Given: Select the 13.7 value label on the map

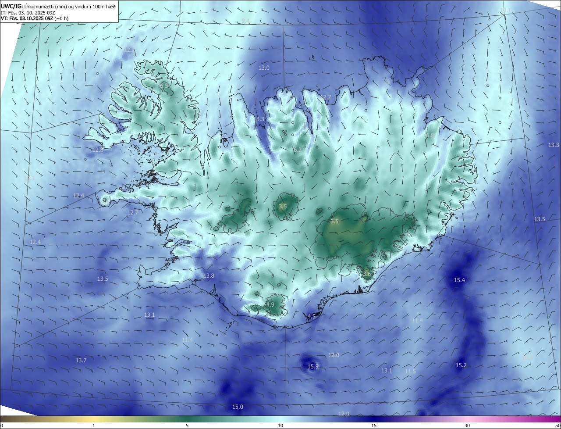Looking at the screenshot, I should pos(81,361).
